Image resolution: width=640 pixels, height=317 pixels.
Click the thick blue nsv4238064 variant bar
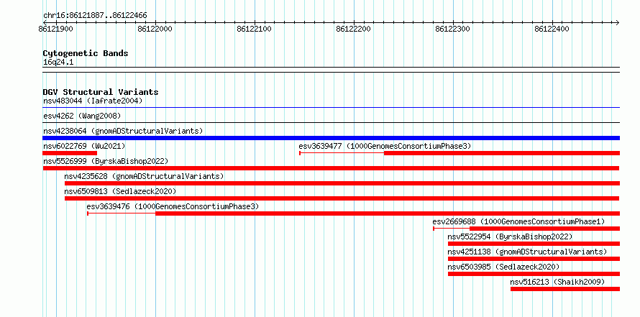[331, 138]
